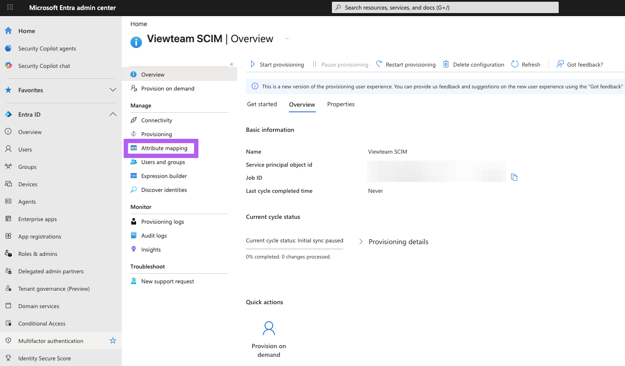Click the "Service principal object id" label
The height and width of the screenshot is (366, 625).
point(279,165)
